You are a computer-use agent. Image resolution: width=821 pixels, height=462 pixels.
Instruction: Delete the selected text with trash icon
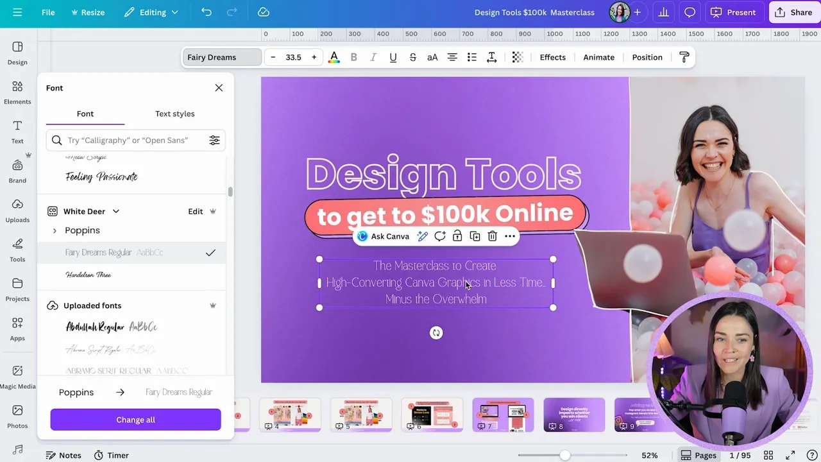point(492,236)
